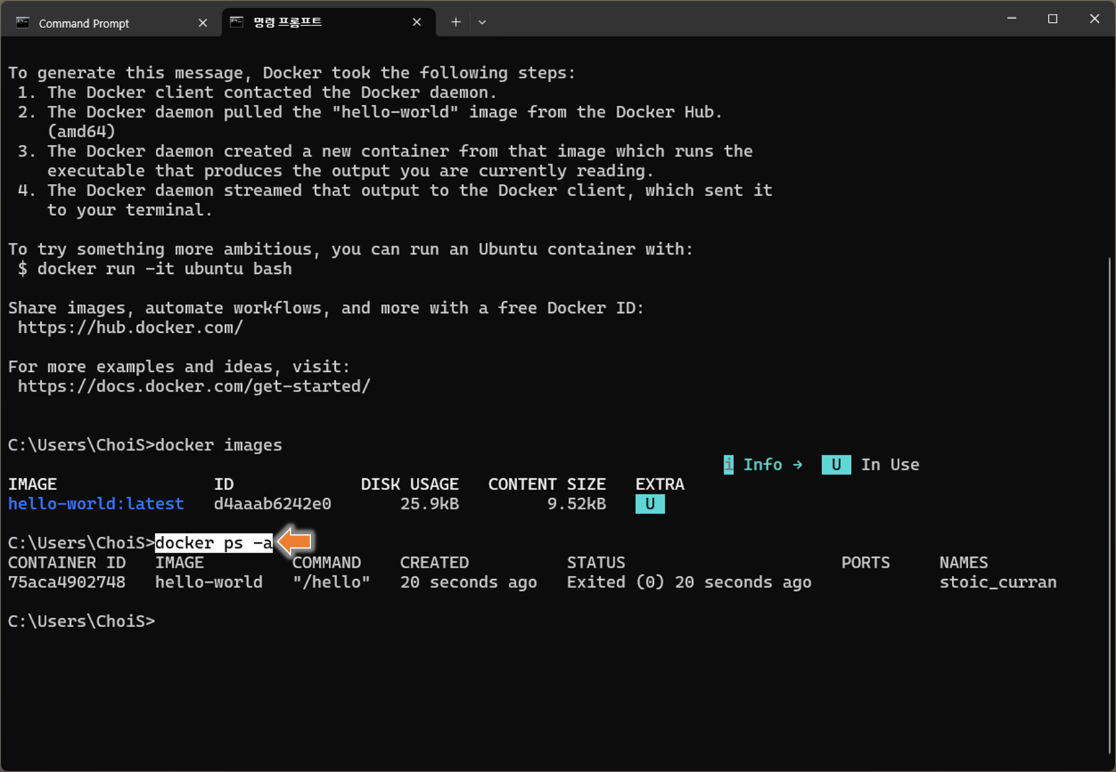This screenshot has width=1116, height=772.
Task: Click the U In Use legend badge
Action: [836, 465]
